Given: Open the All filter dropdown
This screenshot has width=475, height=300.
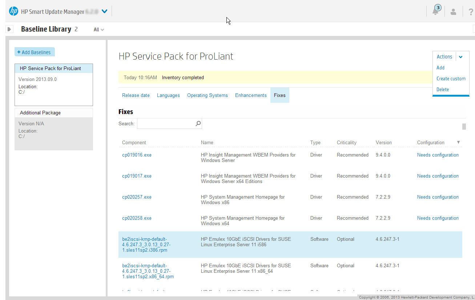Looking at the screenshot, I should [99, 30].
